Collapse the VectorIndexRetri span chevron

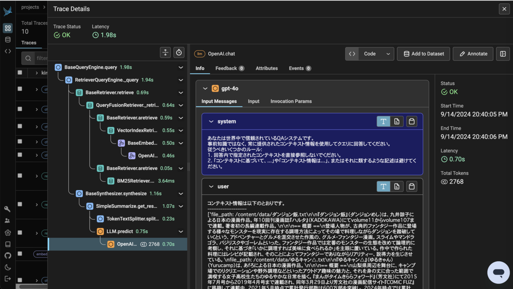(x=181, y=130)
